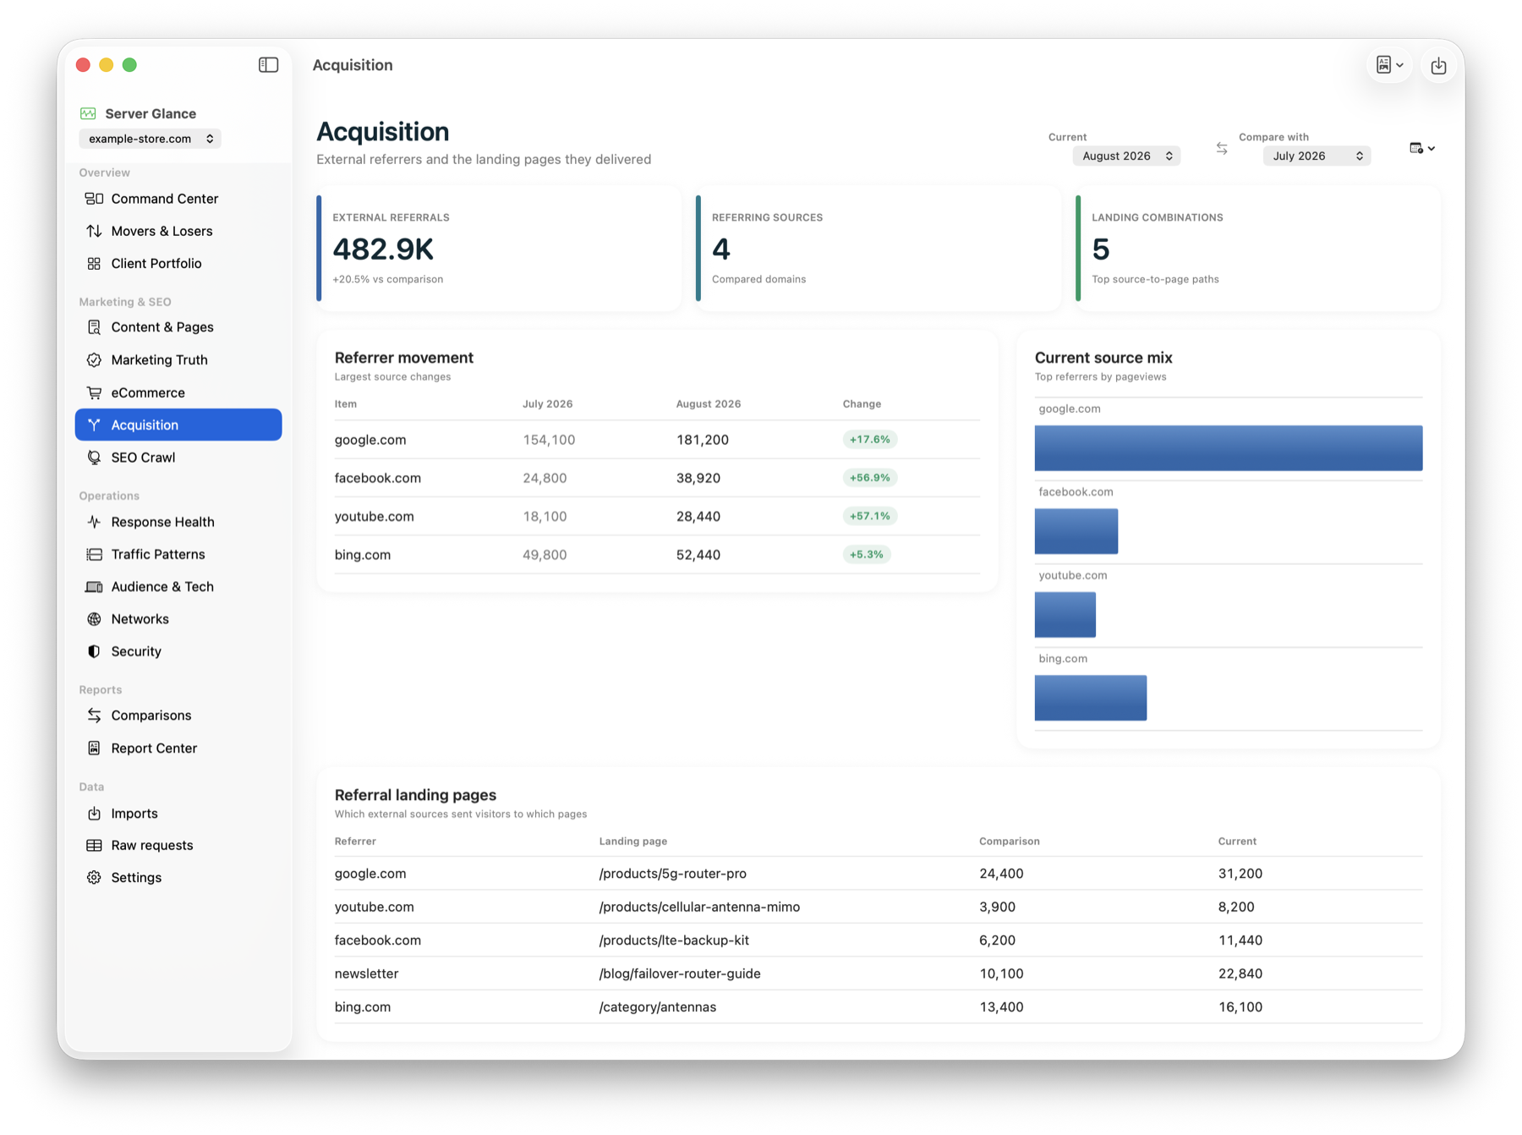This screenshot has height=1135, width=1522.
Task: Open SEO Crawl icon
Action: click(x=94, y=458)
